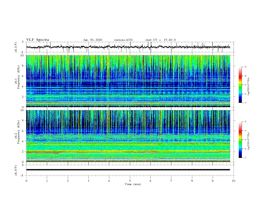This screenshot has height=203, width=263.
Task: Click the ch.1 color bar log(PSD) label
Action: pos(248,86)
